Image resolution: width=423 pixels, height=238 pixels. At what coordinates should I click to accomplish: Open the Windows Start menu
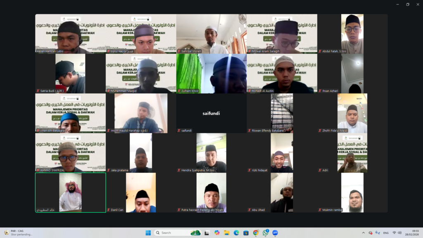(148, 233)
